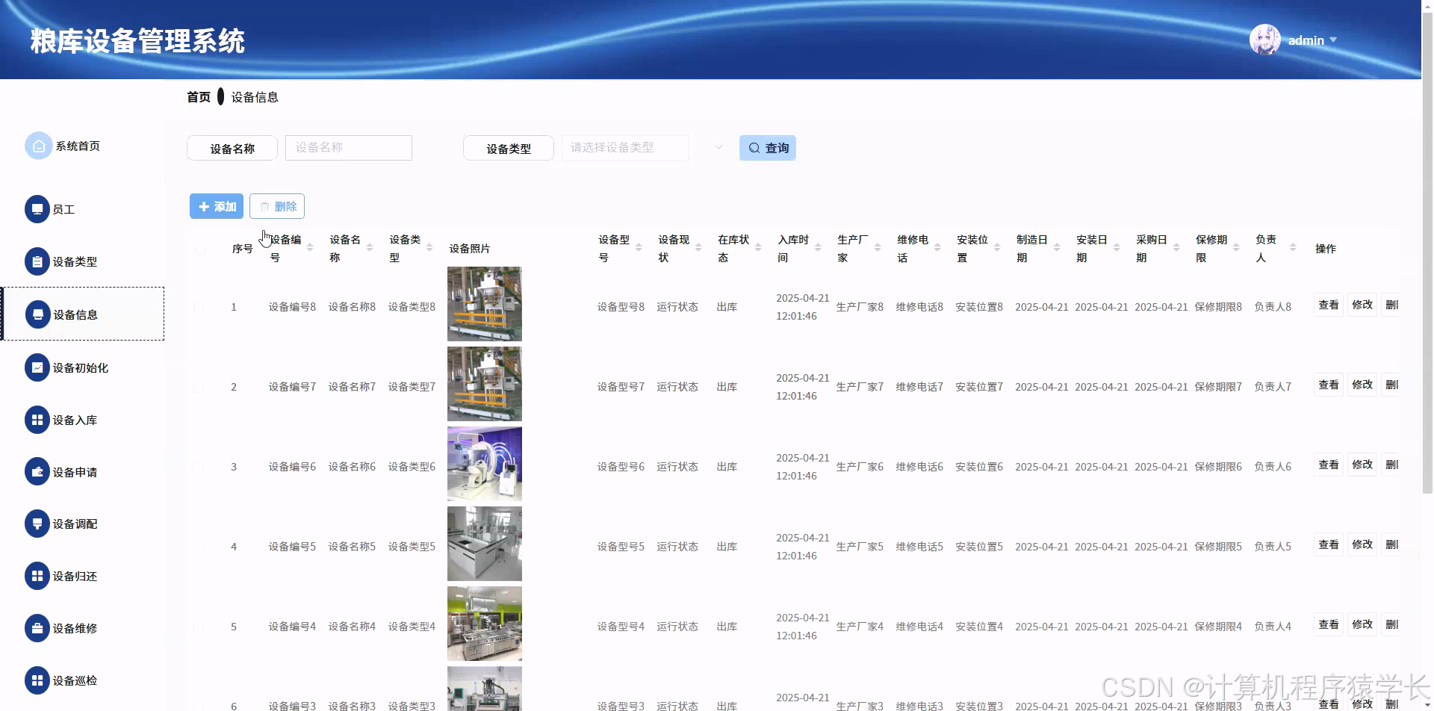Click cell 安装位置6
The image size is (1434, 711).
tap(979, 467)
